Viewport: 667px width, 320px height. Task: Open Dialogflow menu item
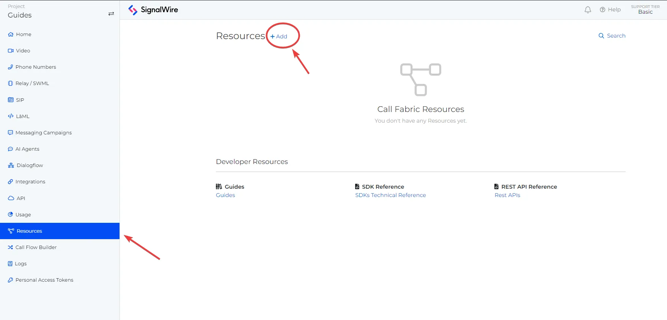tap(60, 165)
